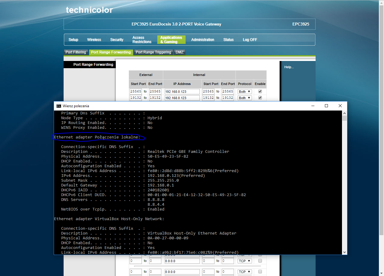Open the Port Range Triggering sub-tab
The image size is (384, 276).
pos(153,52)
